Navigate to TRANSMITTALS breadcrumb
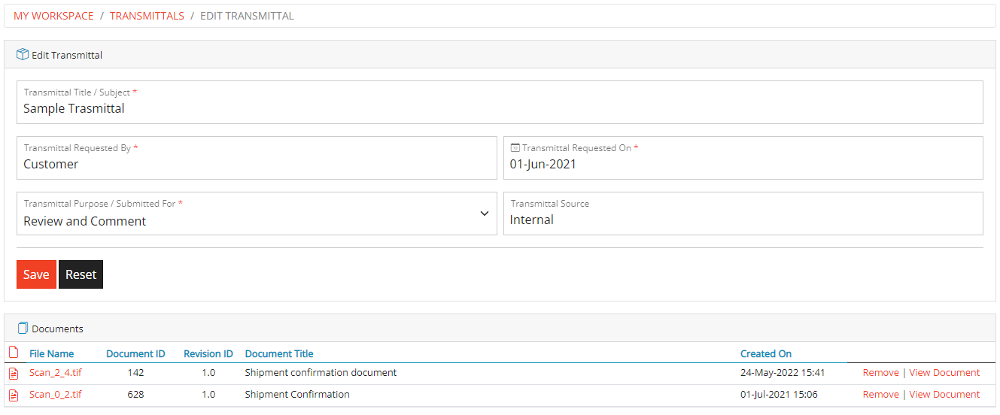 pyautogui.click(x=147, y=16)
